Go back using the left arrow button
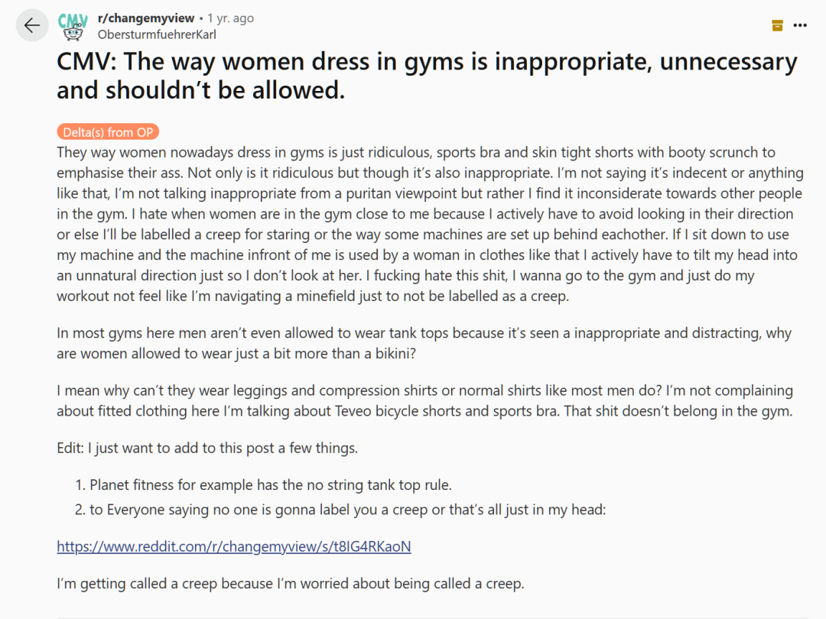 tap(32, 25)
